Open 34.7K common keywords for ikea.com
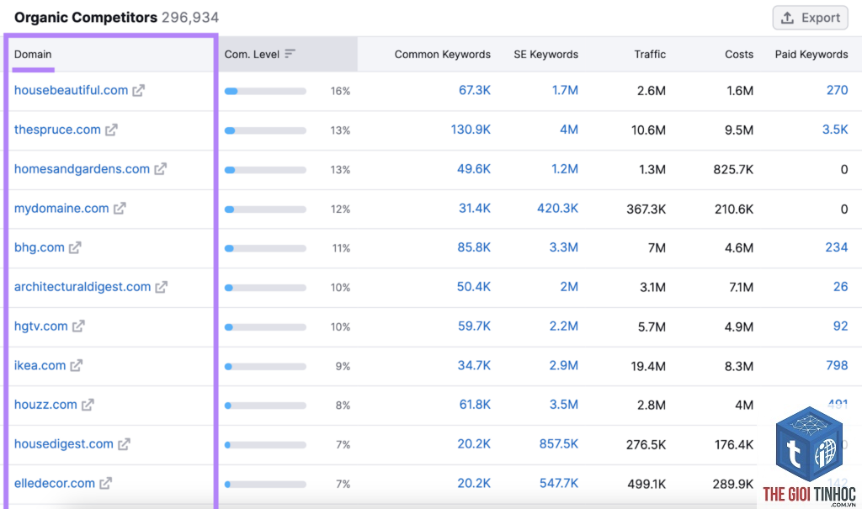This screenshot has width=862, height=509. (475, 365)
